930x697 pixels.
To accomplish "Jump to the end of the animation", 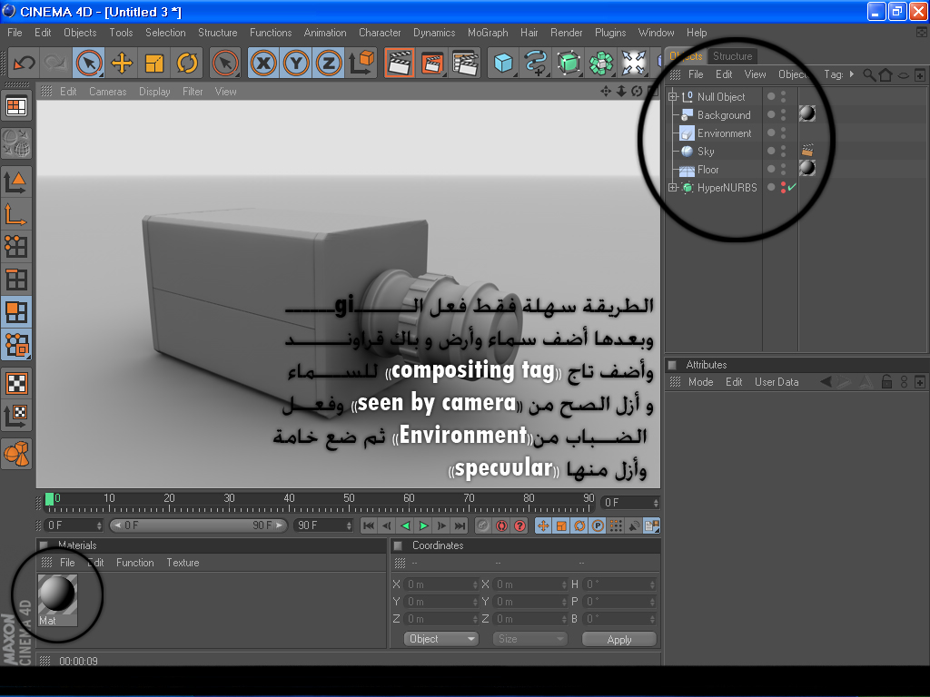I will [460, 525].
